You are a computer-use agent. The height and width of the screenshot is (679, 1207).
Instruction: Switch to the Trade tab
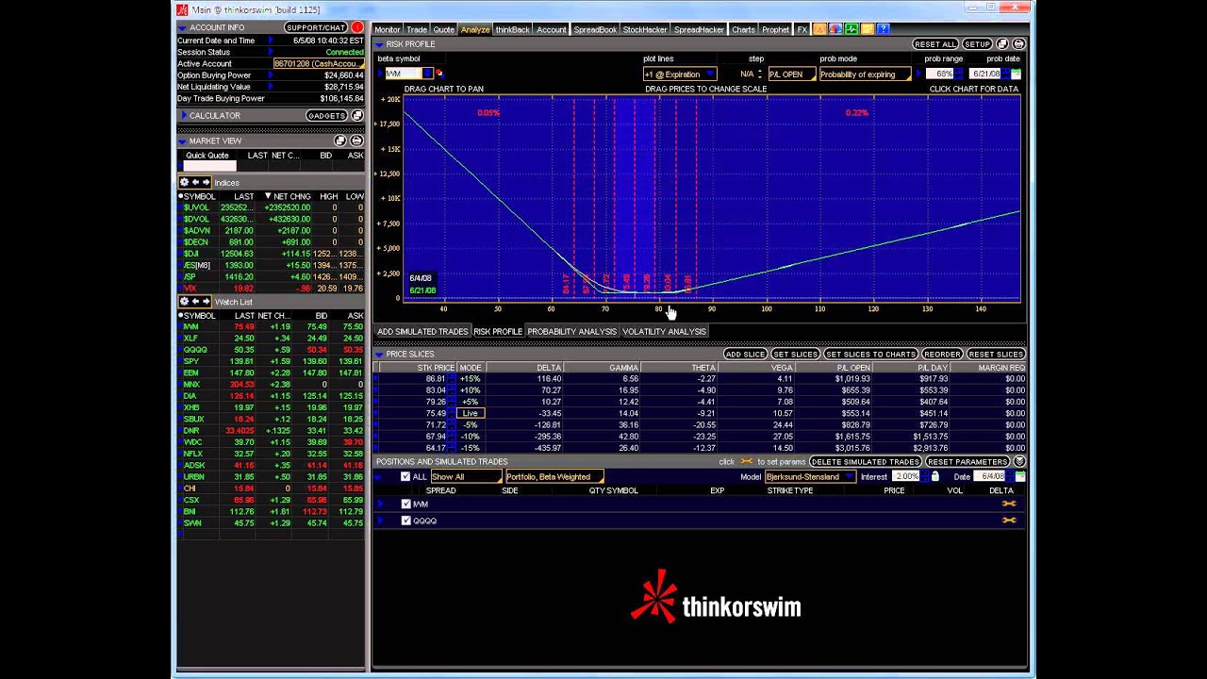(x=417, y=29)
